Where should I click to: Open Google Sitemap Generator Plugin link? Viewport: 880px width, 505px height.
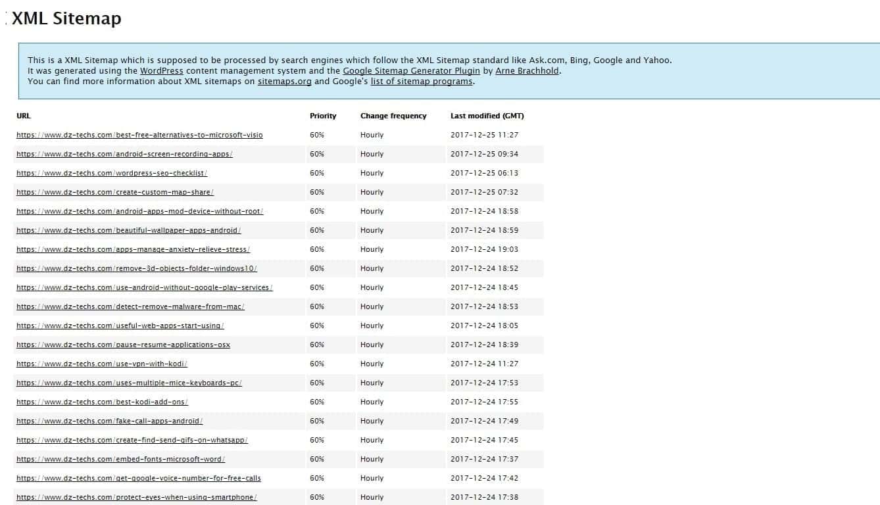[x=412, y=70]
